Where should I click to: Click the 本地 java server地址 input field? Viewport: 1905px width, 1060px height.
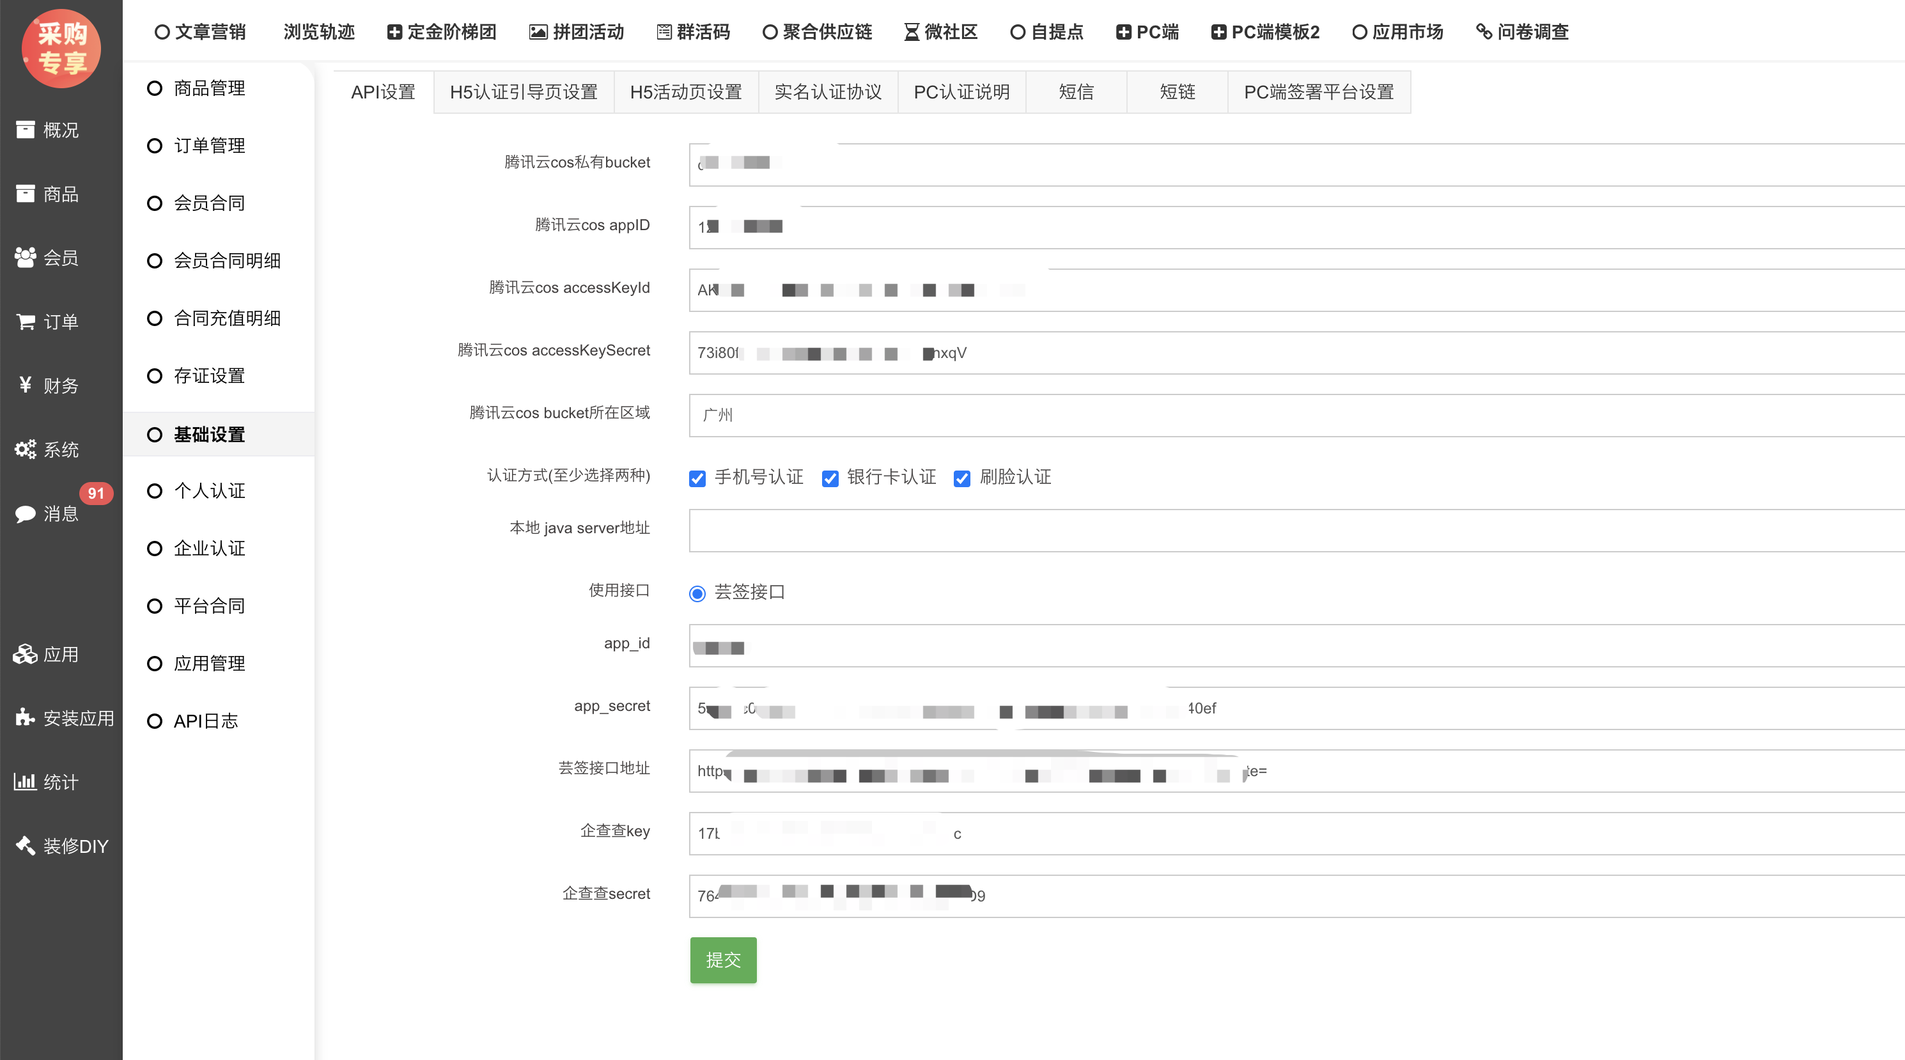click(x=1294, y=531)
